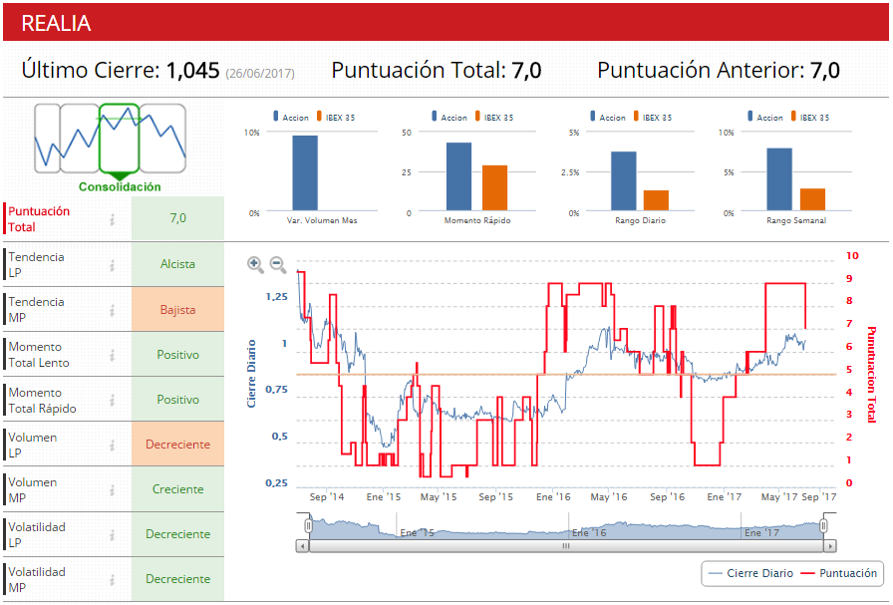Open info icon for Volumen LP row
The width and height of the screenshot is (893, 605).
point(113,445)
